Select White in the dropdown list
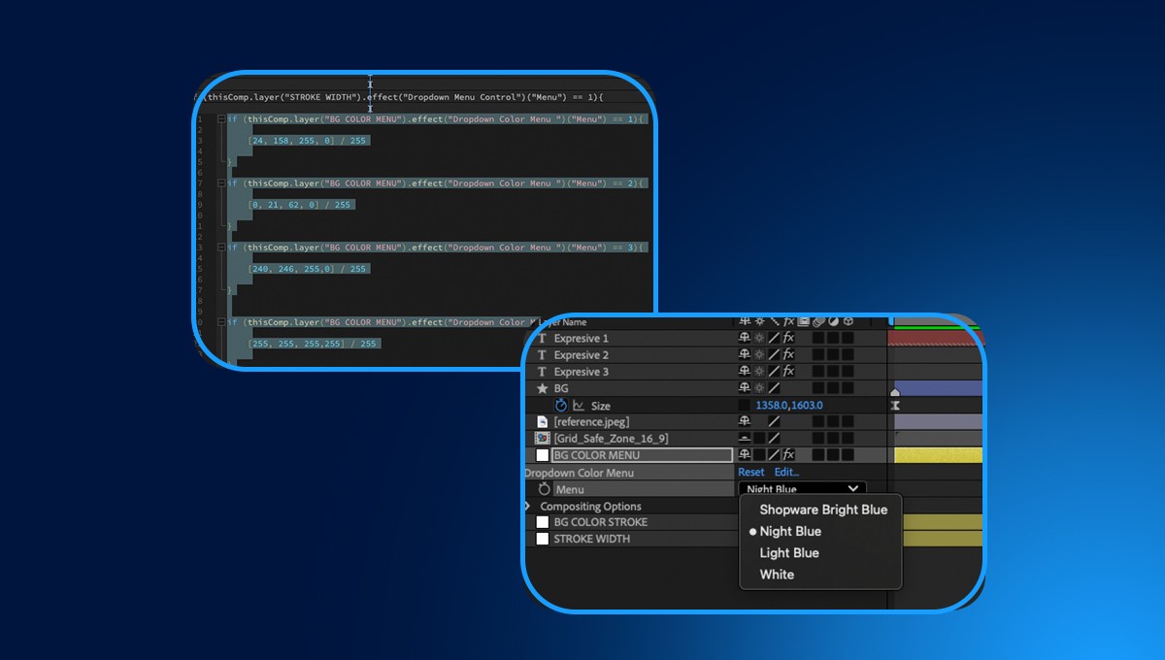This screenshot has width=1165, height=660. (x=777, y=575)
